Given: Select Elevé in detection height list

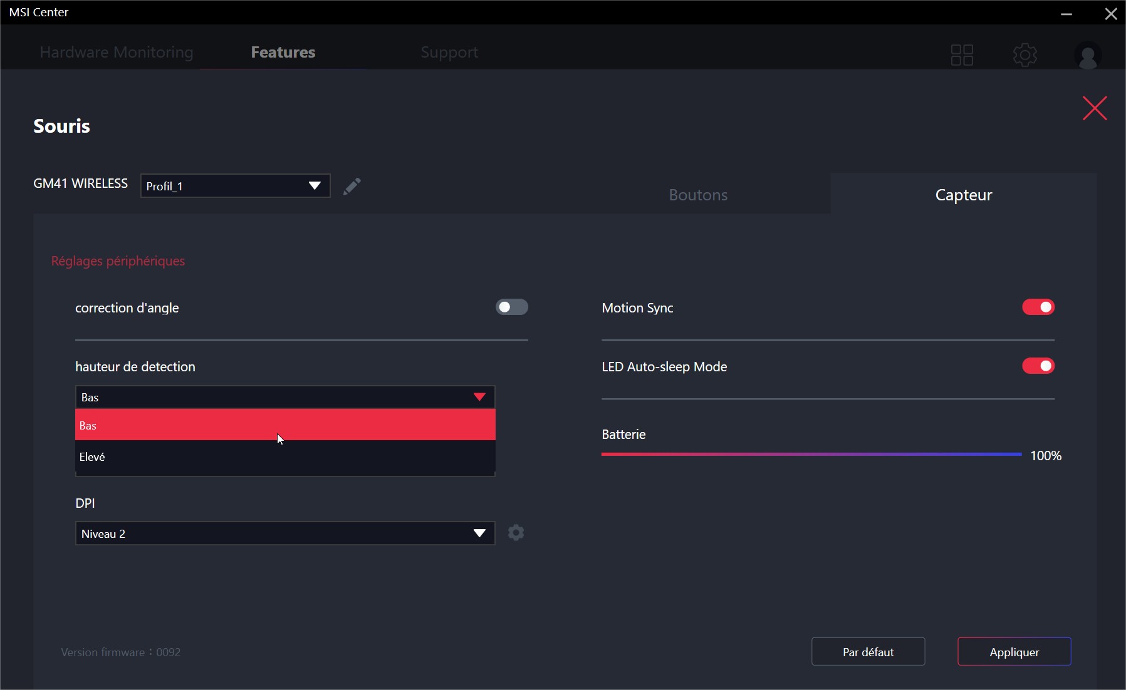Looking at the screenshot, I should (x=285, y=457).
